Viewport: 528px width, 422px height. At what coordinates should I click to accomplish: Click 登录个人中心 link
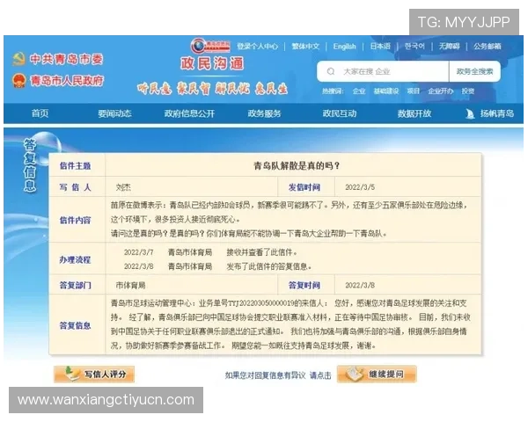(258, 46)
